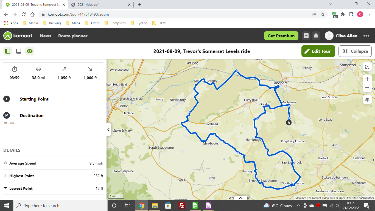
Task: Reload the page
Action: (24, 14)
